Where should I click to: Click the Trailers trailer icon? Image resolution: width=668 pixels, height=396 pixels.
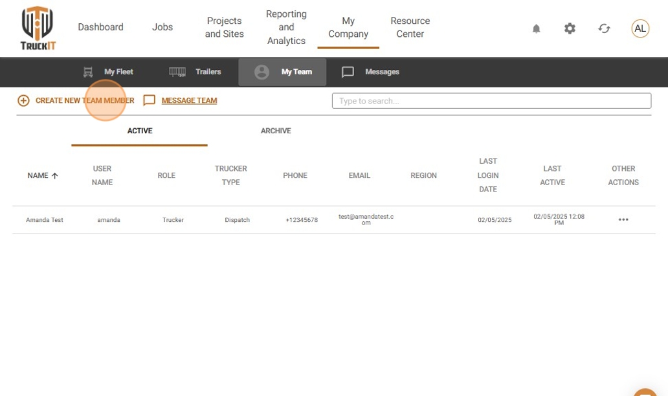pyautogui.click(x=177, y=72)
